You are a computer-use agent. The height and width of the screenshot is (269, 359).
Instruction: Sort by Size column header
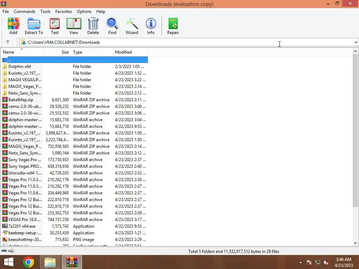(x=57, y=52)
